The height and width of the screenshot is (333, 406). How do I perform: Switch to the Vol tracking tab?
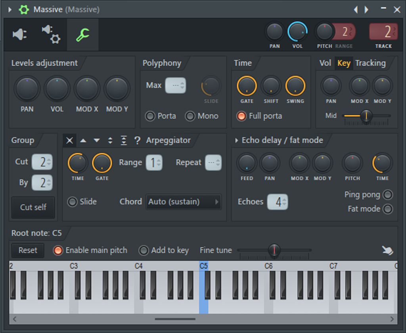[325, 63]
